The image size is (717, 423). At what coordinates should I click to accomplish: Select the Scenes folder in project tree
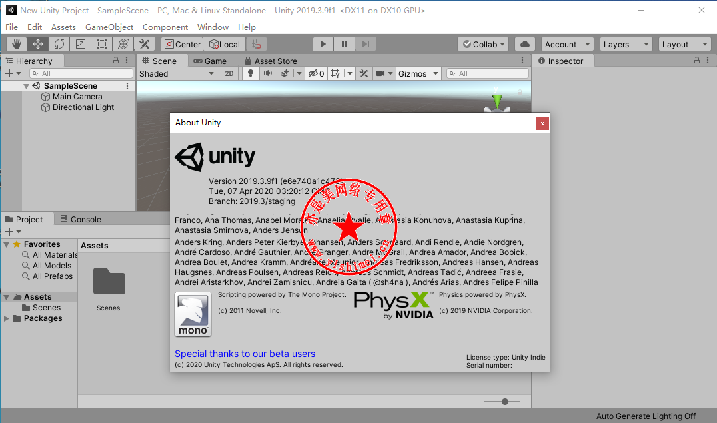pos(41,308)
